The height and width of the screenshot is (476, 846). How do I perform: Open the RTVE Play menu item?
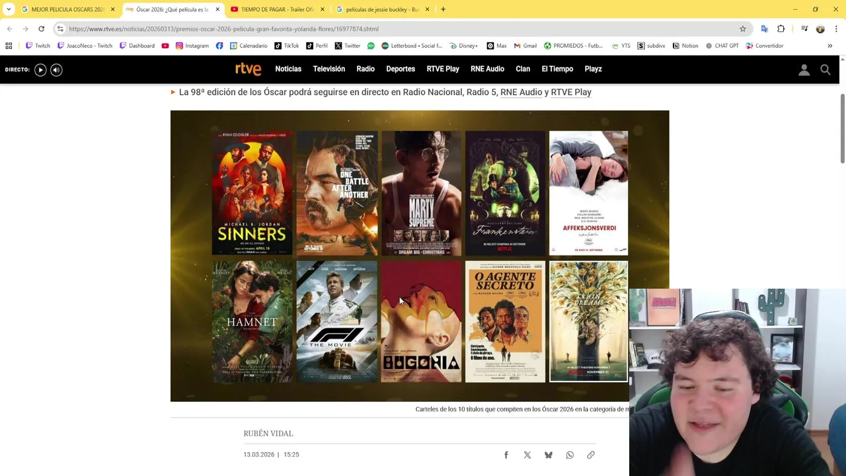[x=443, y=69]
